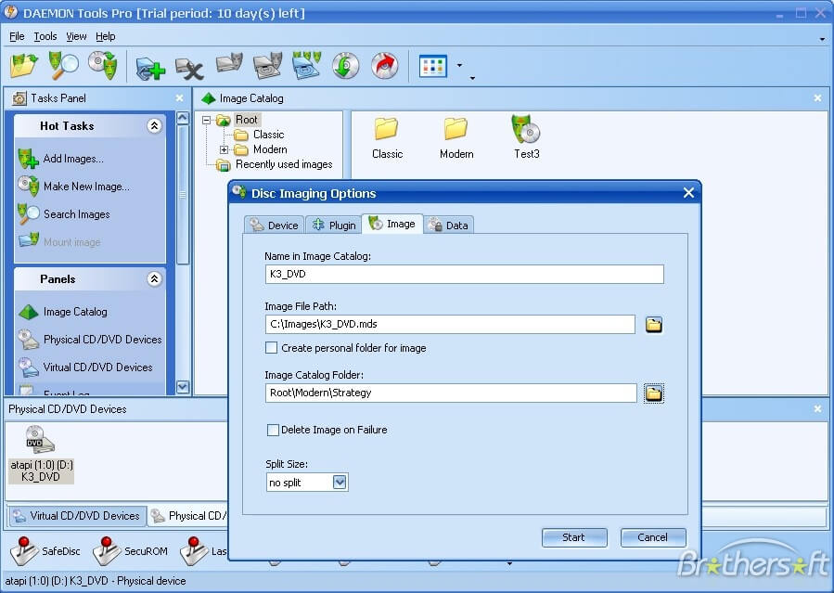Screen dimensions: 834x593
Task: Browse for image file path folder icon
Action: [x=654, y=325]
